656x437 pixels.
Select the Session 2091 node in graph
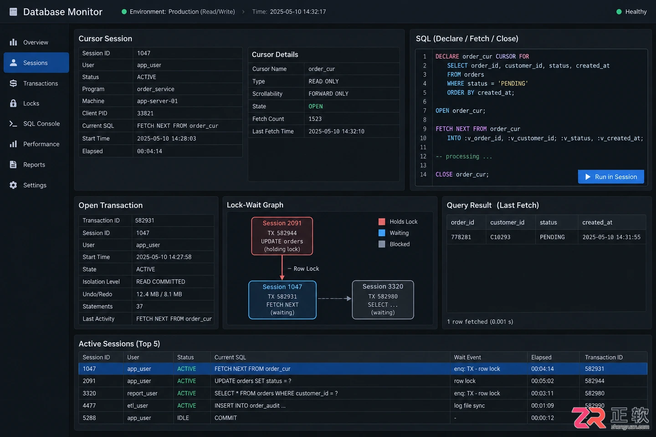[282, 236]
